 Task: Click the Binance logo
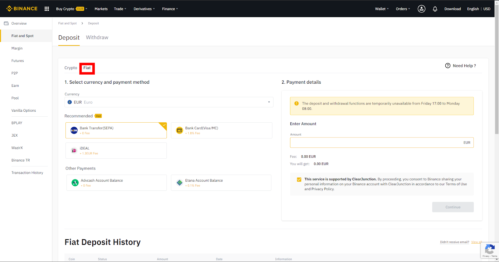(x=22, y=9)
